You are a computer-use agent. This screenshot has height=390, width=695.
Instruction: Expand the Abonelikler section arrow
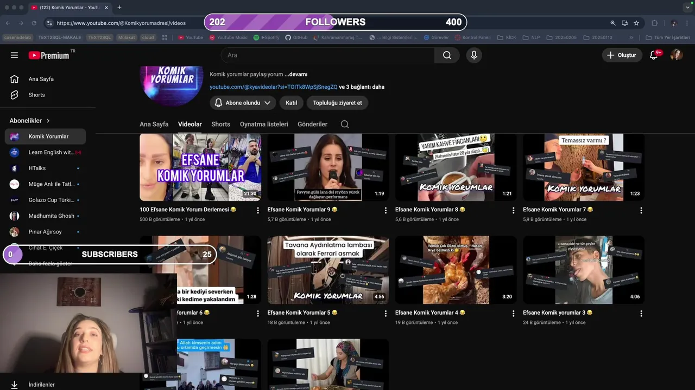[48, 121]
